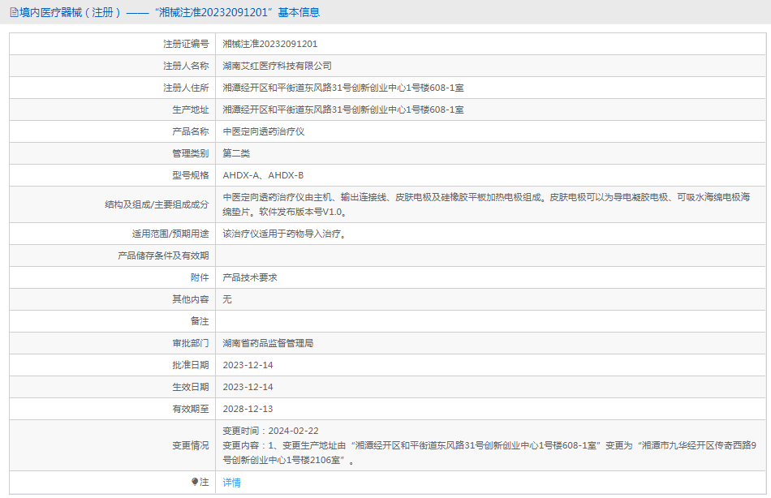Click the lightbulb icon next to 注

coord(196,482)
